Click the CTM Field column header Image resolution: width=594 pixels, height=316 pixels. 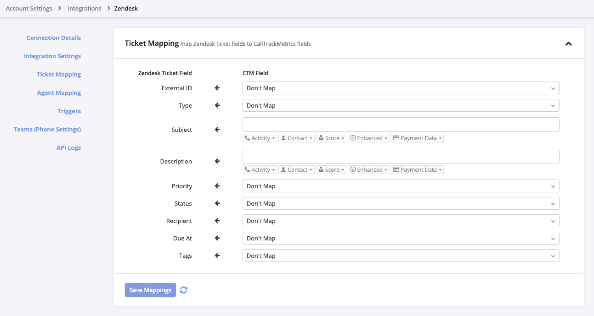[x=255, y=73]
